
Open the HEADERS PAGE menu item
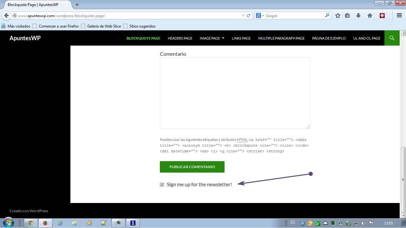(x=180, y=38)
